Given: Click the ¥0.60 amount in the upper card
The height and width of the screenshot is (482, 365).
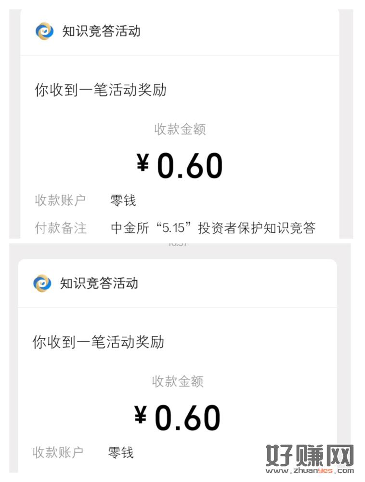Looking at the screenshot, I should click(180, 166).
